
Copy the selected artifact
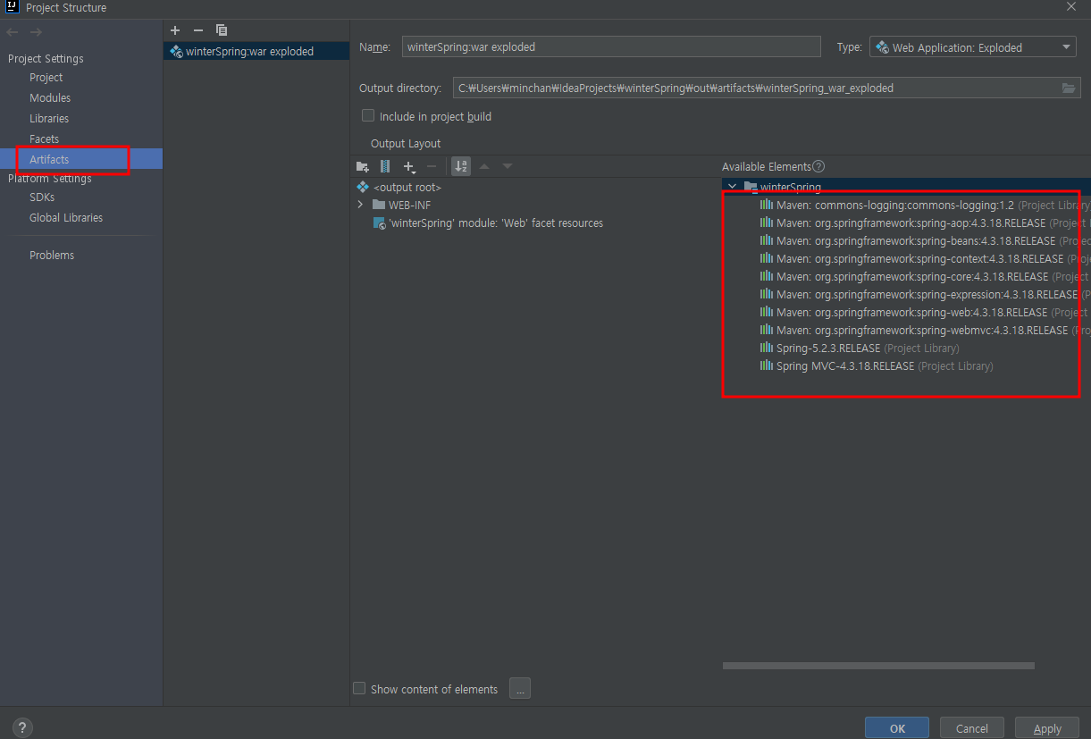(x=222, y=30)
